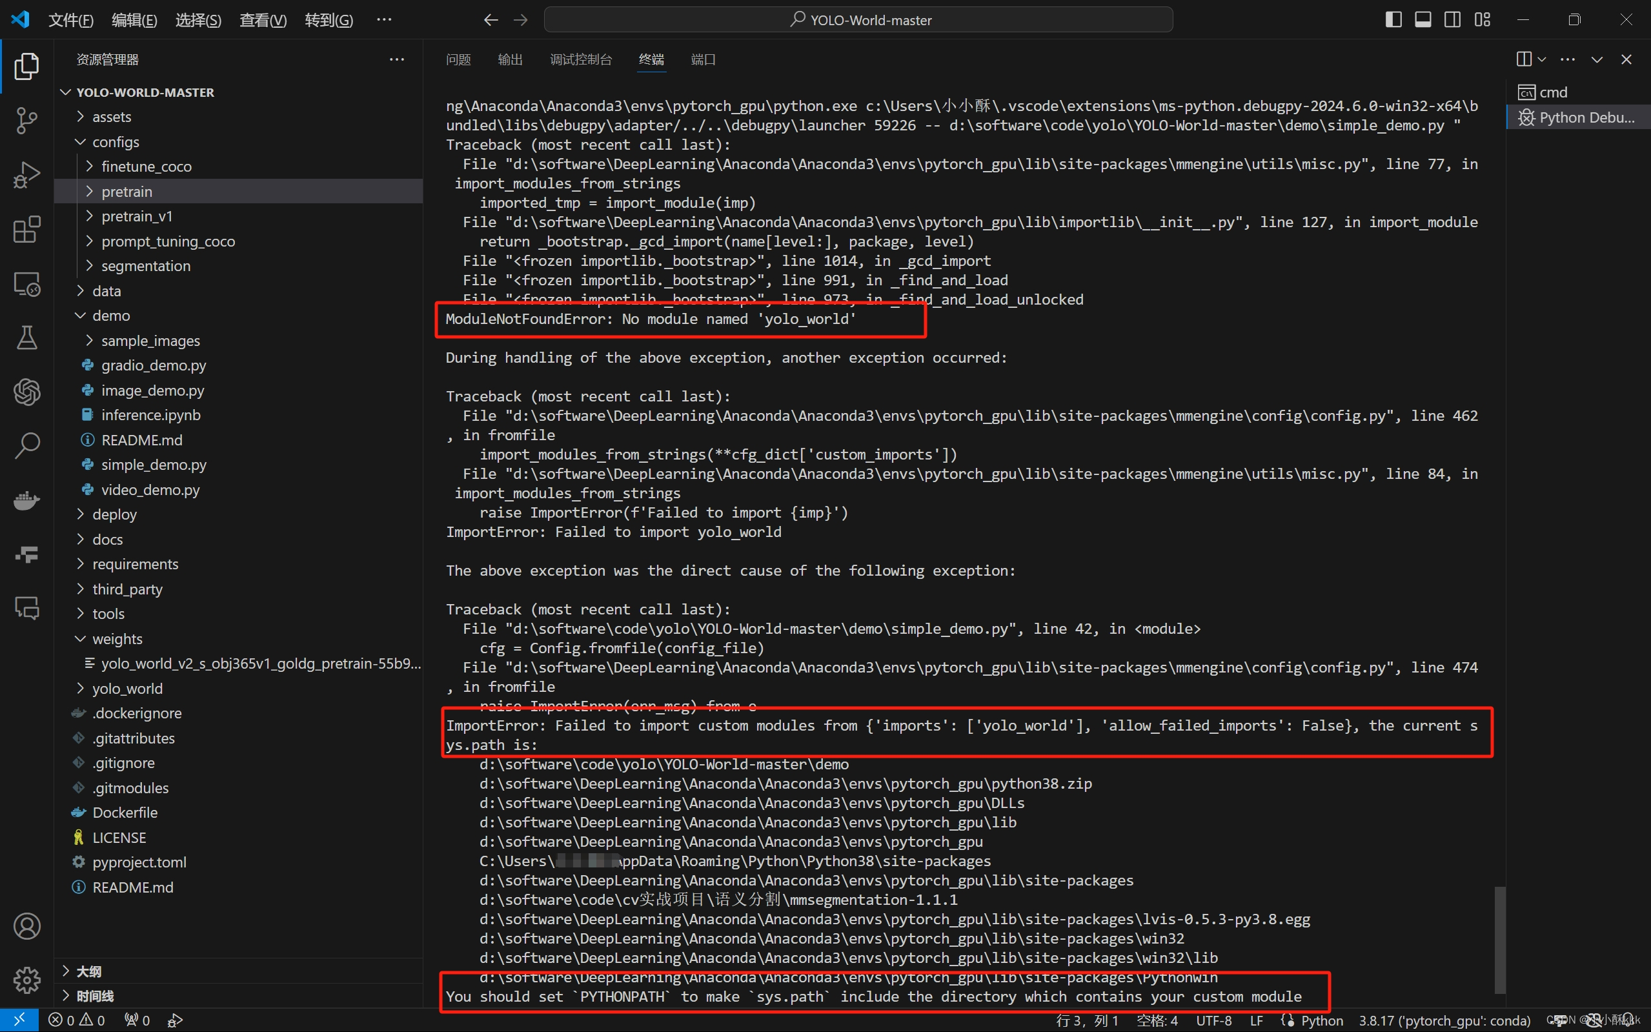1651x1032 pixels.
Task: Open the 转到 menu
Action: tap(329, 20)
